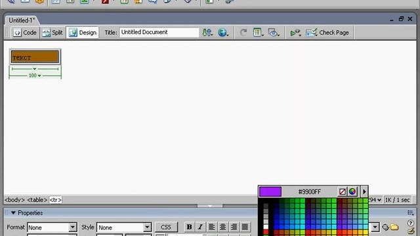This screenshot has width=420, height=236.
Task: Click the orange table cell 'текст'
Action: point(35,57)
